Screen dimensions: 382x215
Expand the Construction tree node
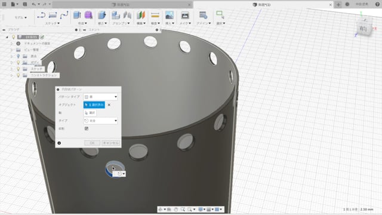click(11, 75)
